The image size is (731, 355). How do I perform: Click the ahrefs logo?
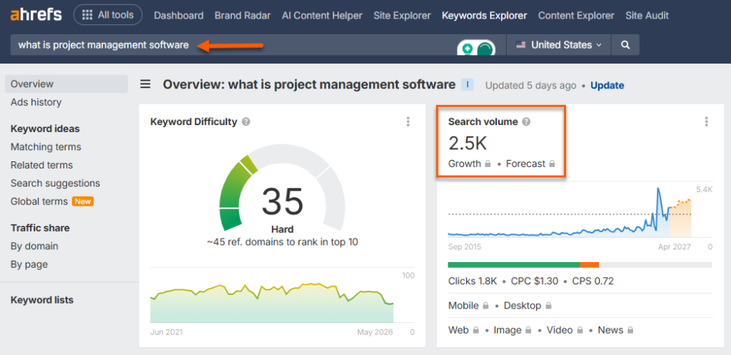click(36, 15)
